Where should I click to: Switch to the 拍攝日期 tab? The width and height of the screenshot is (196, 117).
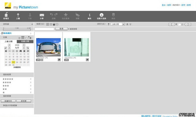coord(25,41)
